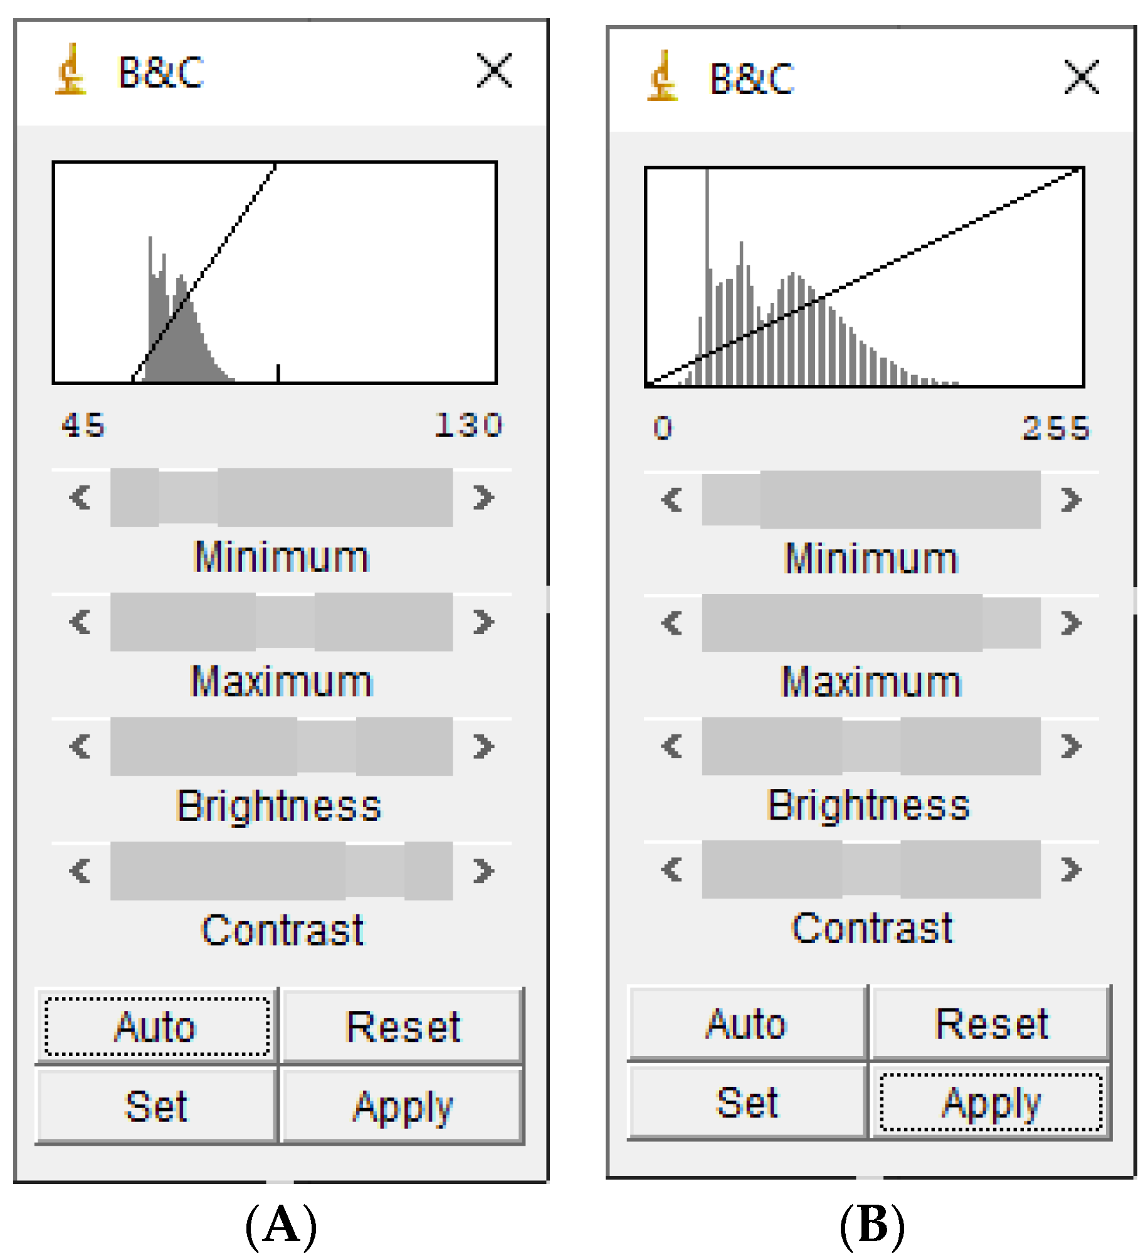Click the ImageJ microscope icon in panel B

click(x=662, y=77)
